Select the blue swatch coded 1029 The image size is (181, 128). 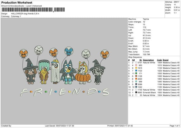click(x=136, y=71)
